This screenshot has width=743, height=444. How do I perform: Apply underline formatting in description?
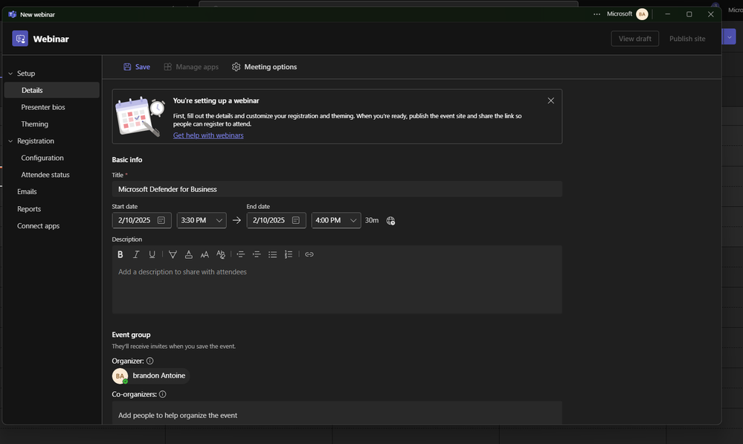[152, 254]
